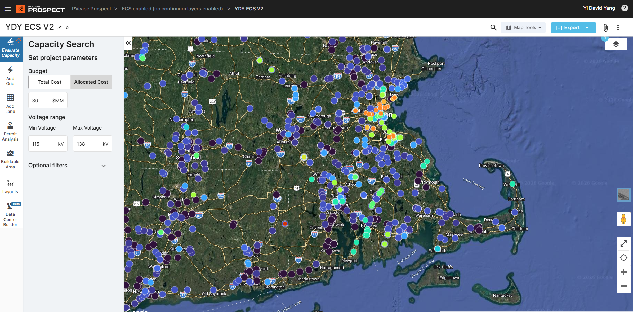This screenshot has width=633, height=312.
Task: Click the YDY ECS V2 page title
Action: [x=29, y=27]
